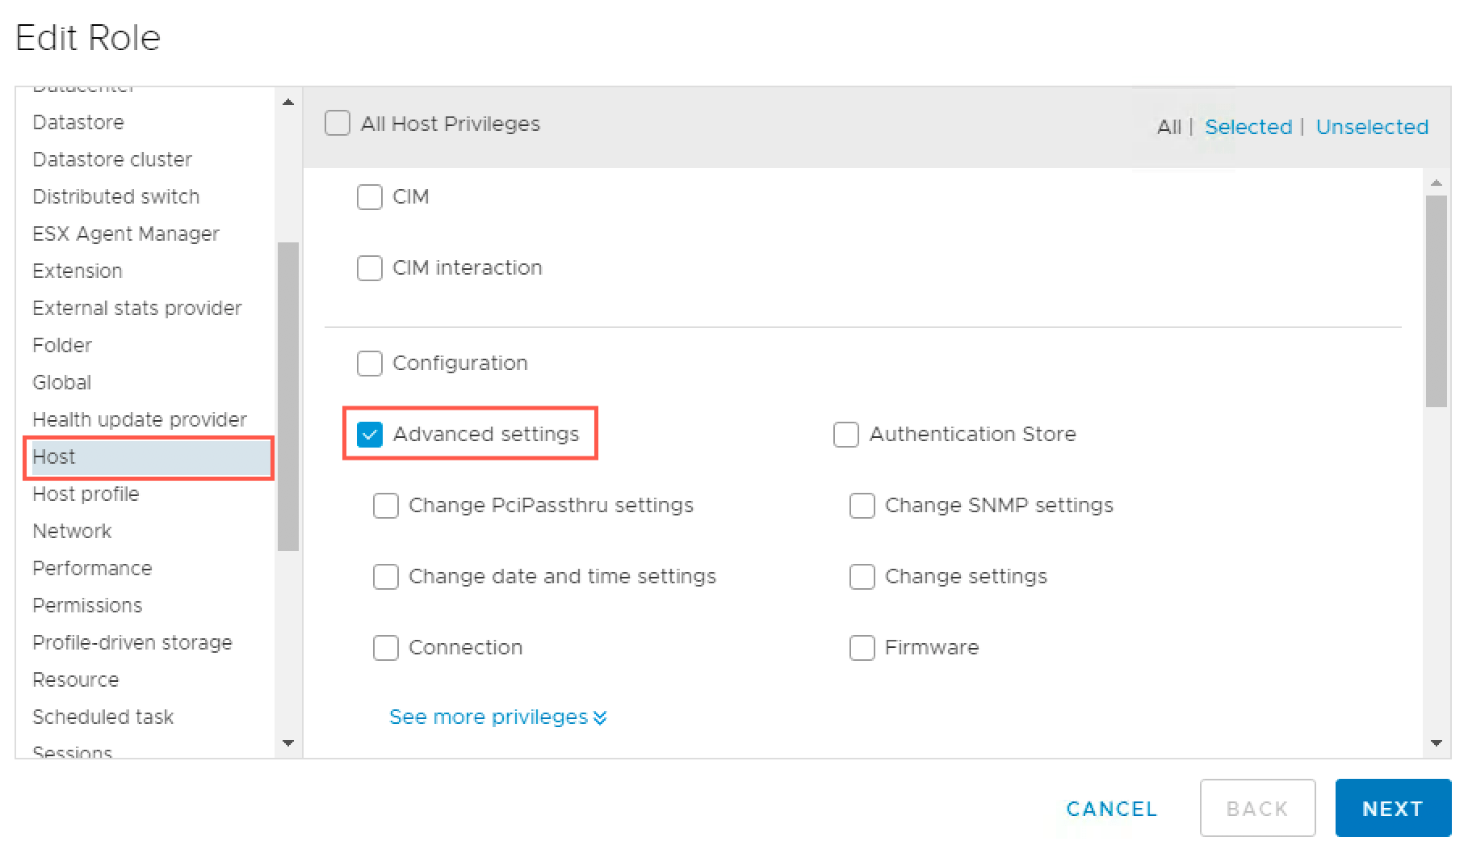Enable the All Host Privileges checkbox
This screenshot has width=1468, height=858.
[x=338, y=123]
